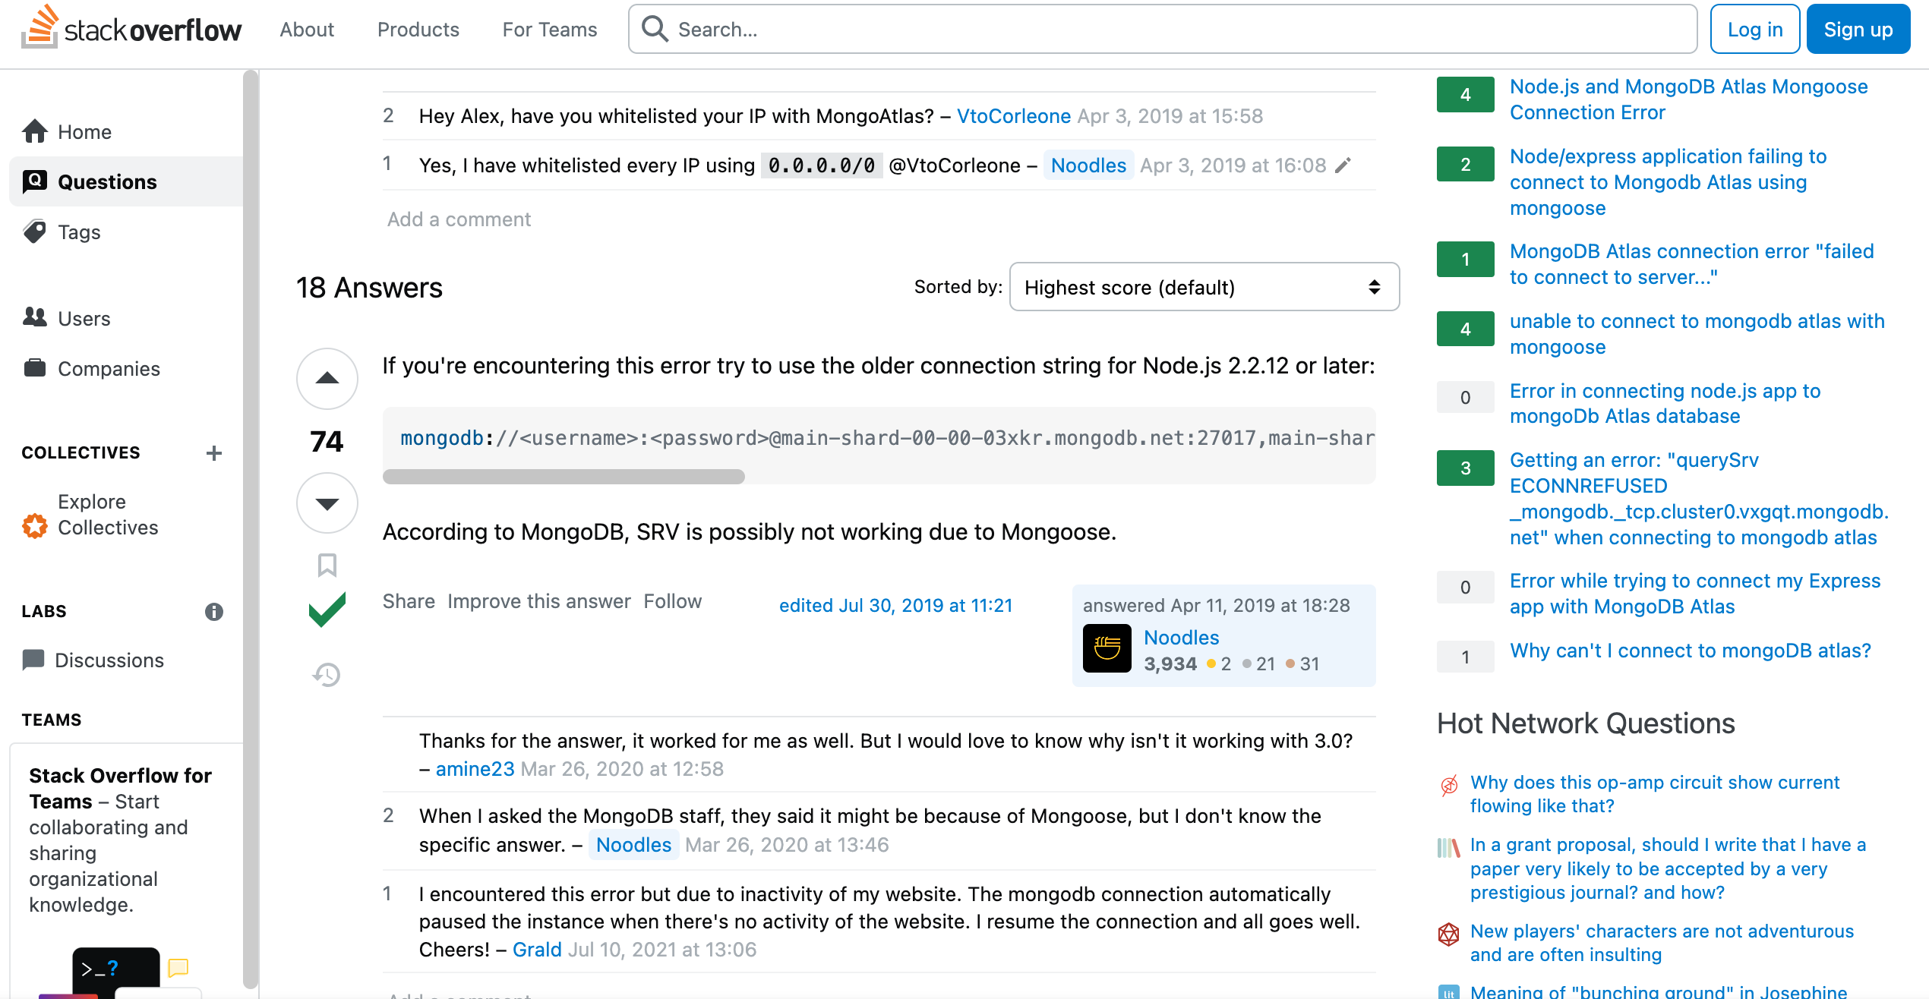Open Noodles profile in answer card
The height and width of the screenshot is (999, 1929).
click(1182, 637)
